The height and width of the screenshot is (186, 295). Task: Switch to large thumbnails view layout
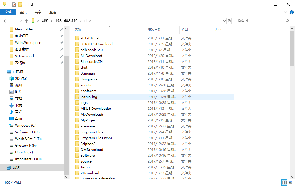291,182
